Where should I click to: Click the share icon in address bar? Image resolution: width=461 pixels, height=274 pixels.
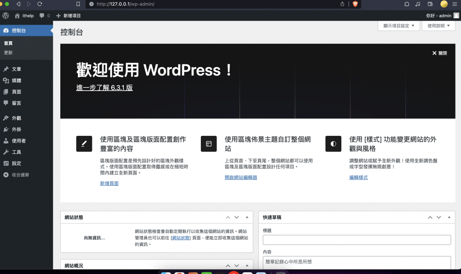click(342, 4)
